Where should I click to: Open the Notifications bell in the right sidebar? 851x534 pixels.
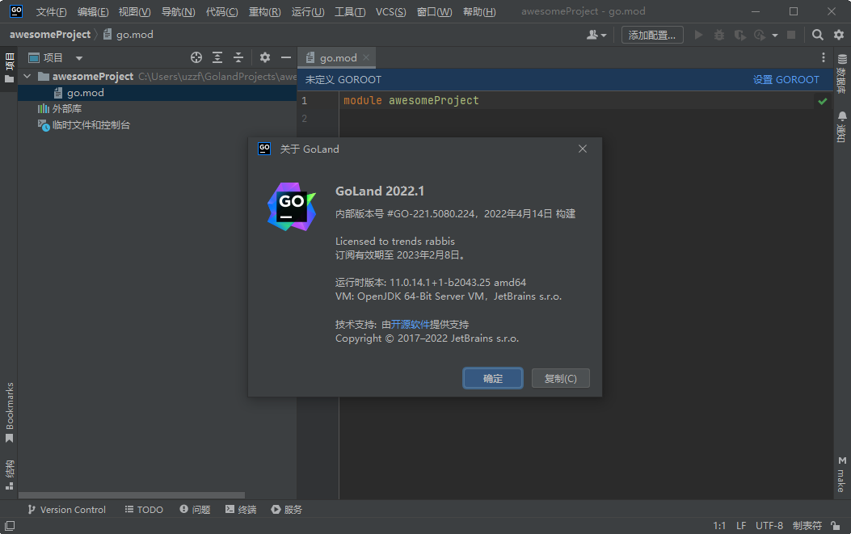842,127
